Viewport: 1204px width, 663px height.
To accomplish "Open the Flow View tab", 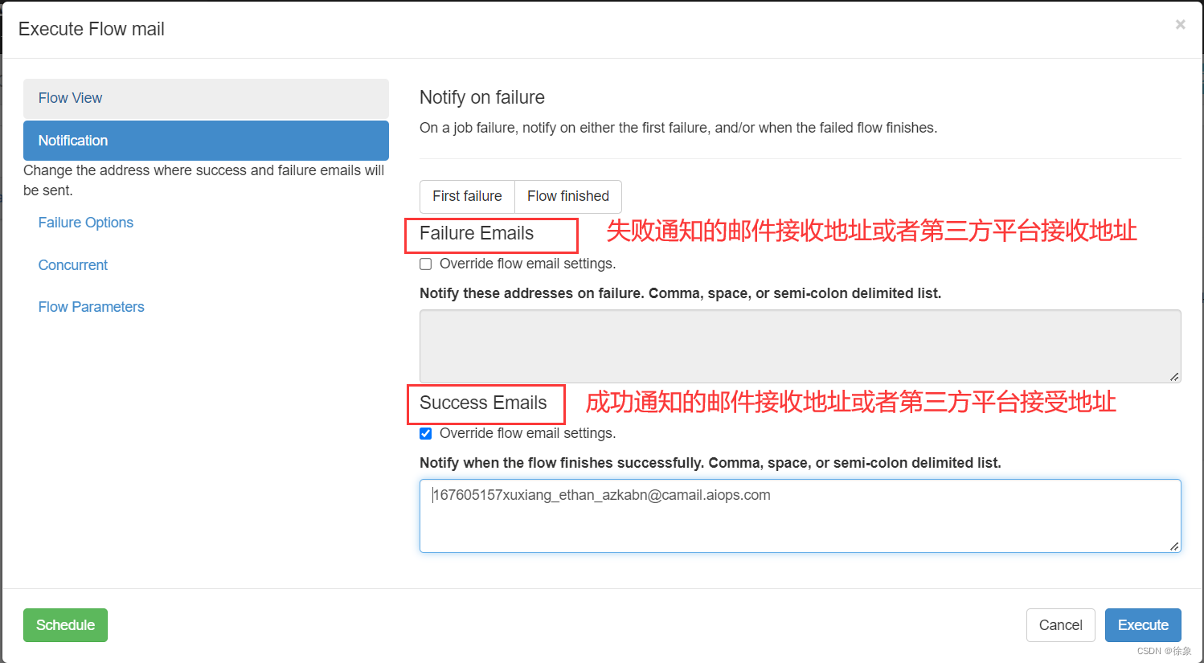I will point(206,98).
